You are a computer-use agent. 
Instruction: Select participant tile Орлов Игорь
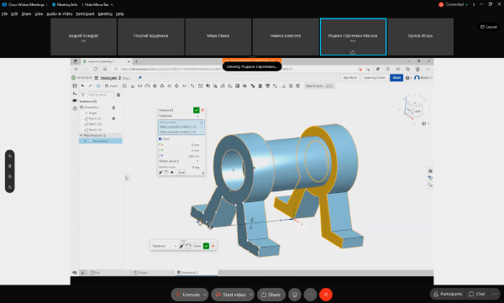pyautogui.click(x=421, y=36)
